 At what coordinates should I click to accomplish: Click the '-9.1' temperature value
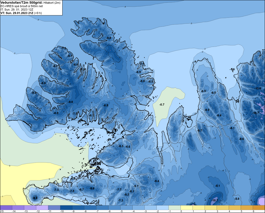pyautogui.click(x=218, y=186)
